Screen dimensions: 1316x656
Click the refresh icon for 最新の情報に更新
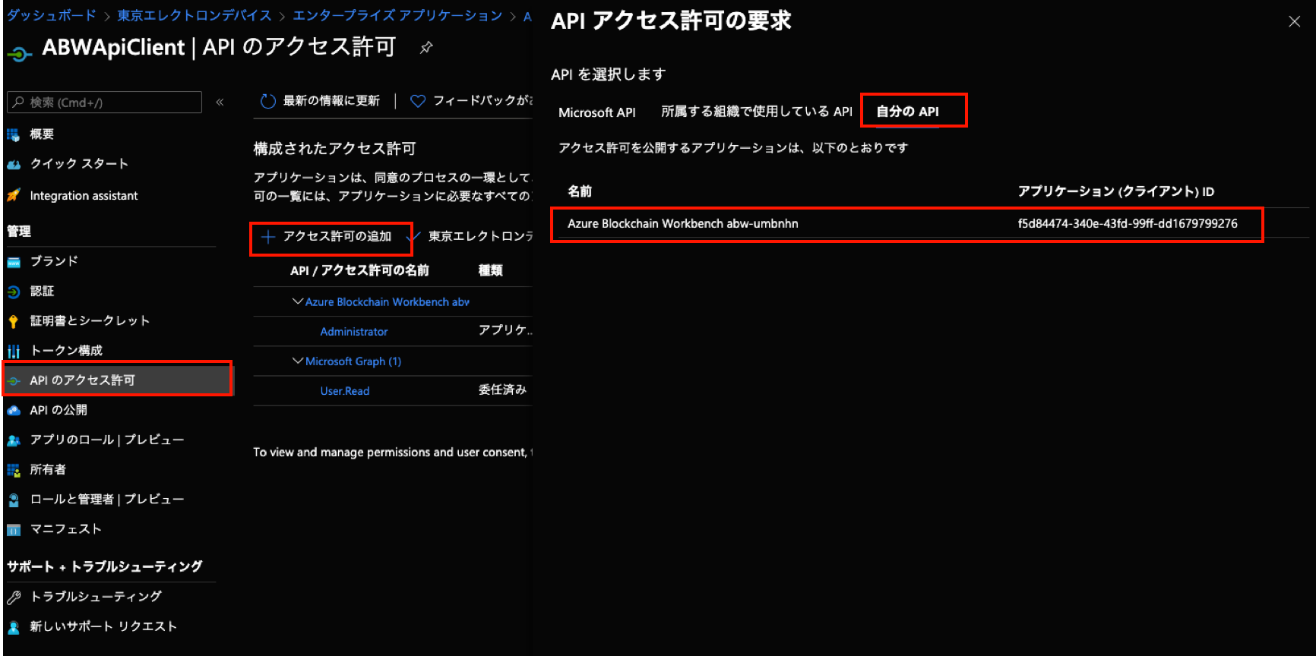coord(267,101)
